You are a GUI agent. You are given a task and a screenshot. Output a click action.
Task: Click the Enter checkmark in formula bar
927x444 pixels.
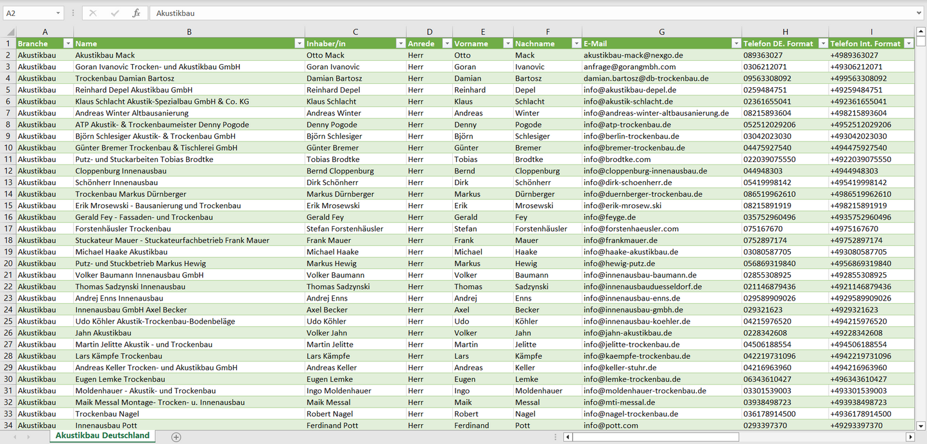115,13
